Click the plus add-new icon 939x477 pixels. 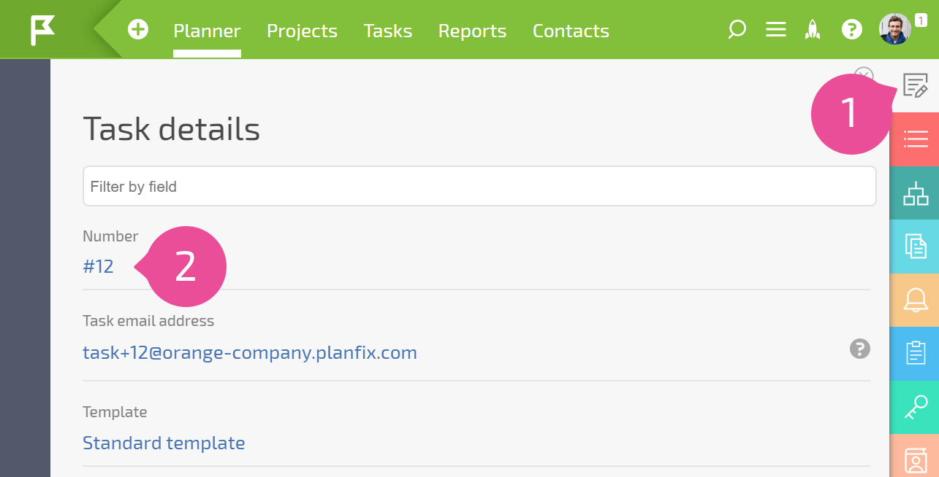[x=138, y=30]
